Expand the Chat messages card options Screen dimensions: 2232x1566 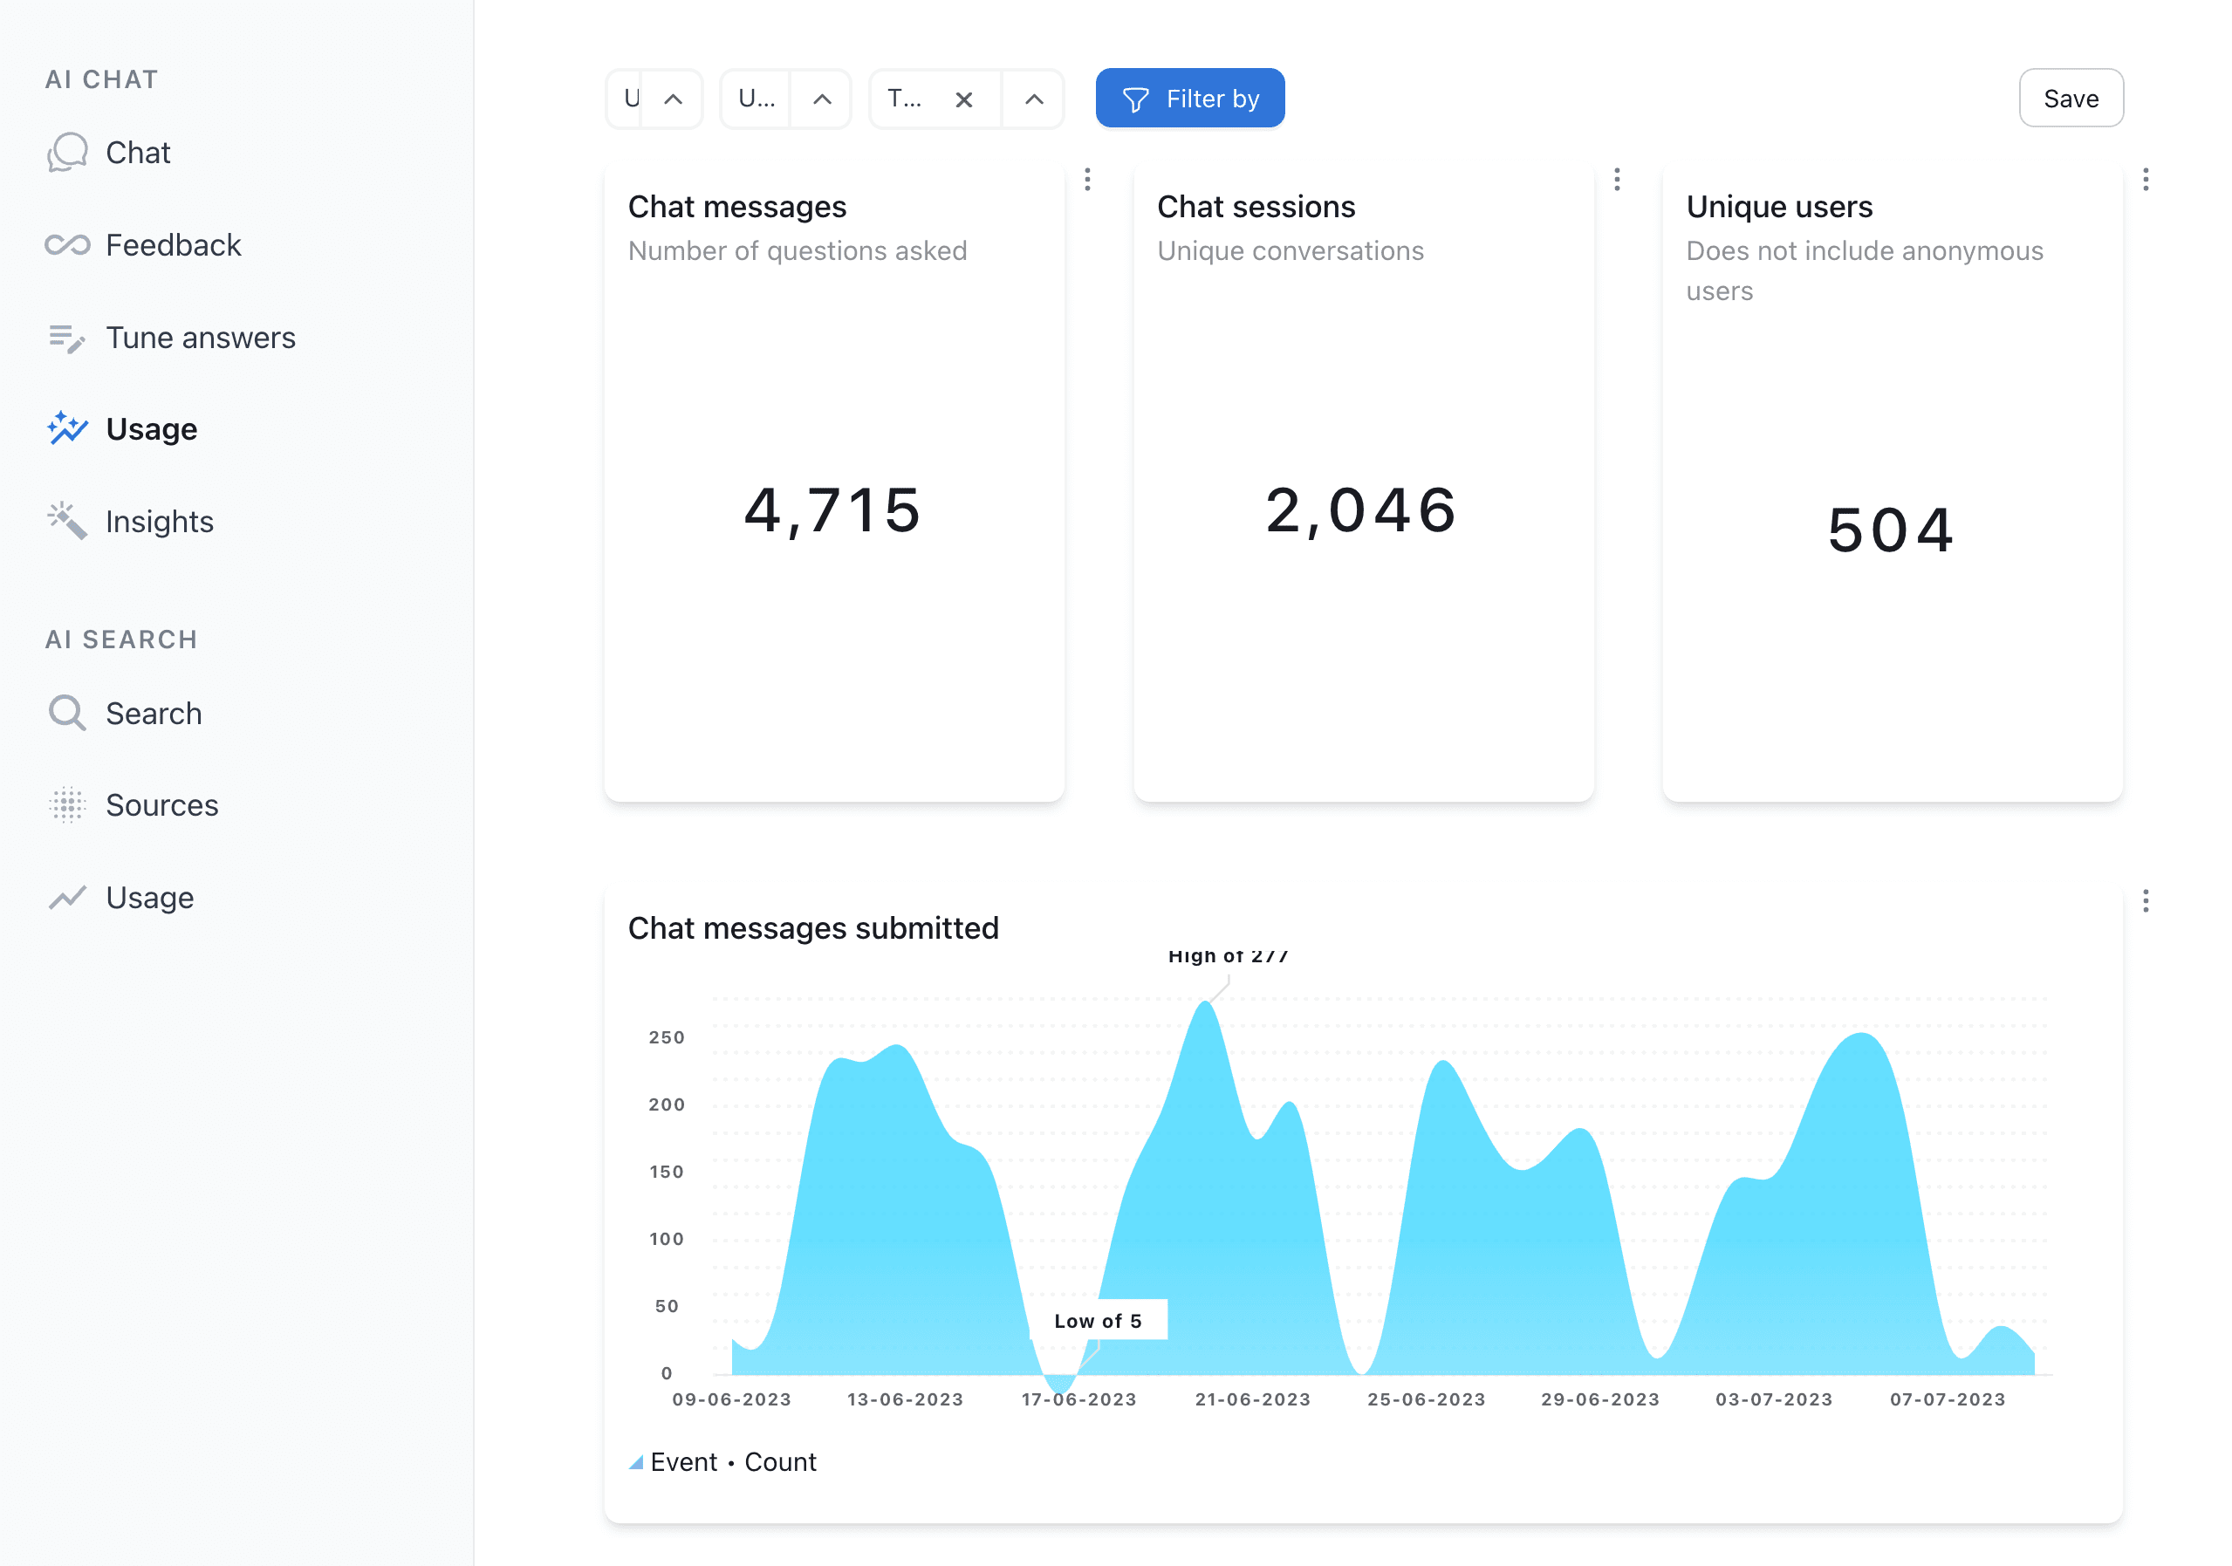(1087, 180)
